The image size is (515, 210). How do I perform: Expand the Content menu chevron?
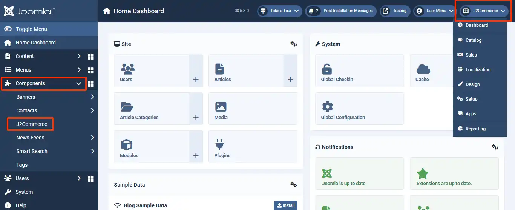79,56
